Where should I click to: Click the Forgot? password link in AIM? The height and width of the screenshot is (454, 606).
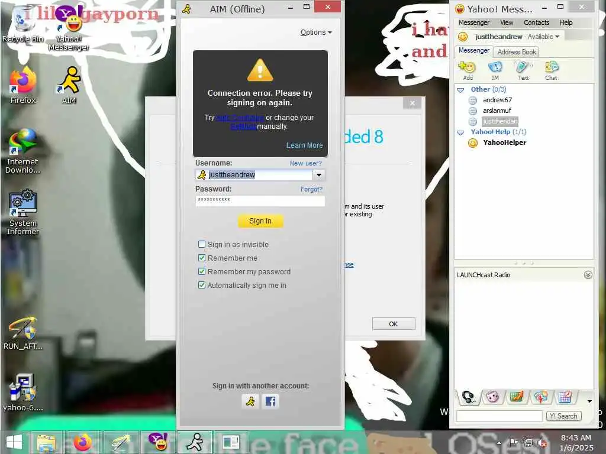coord(311,189)
